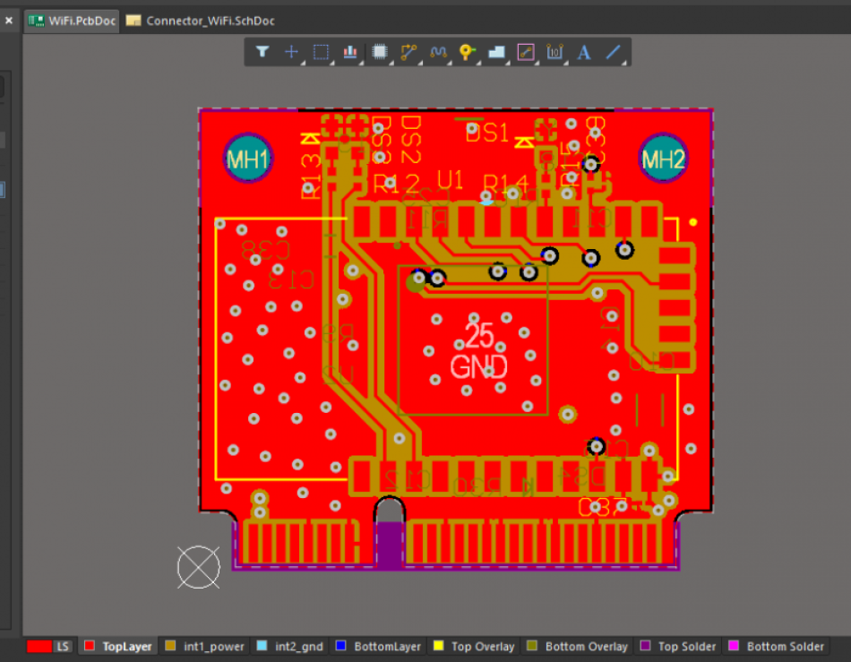Viewport: 851px width, 662px height.
Task: Open the Connector_WiFi.SchDoc tab
Action: (x=201, y=21)
